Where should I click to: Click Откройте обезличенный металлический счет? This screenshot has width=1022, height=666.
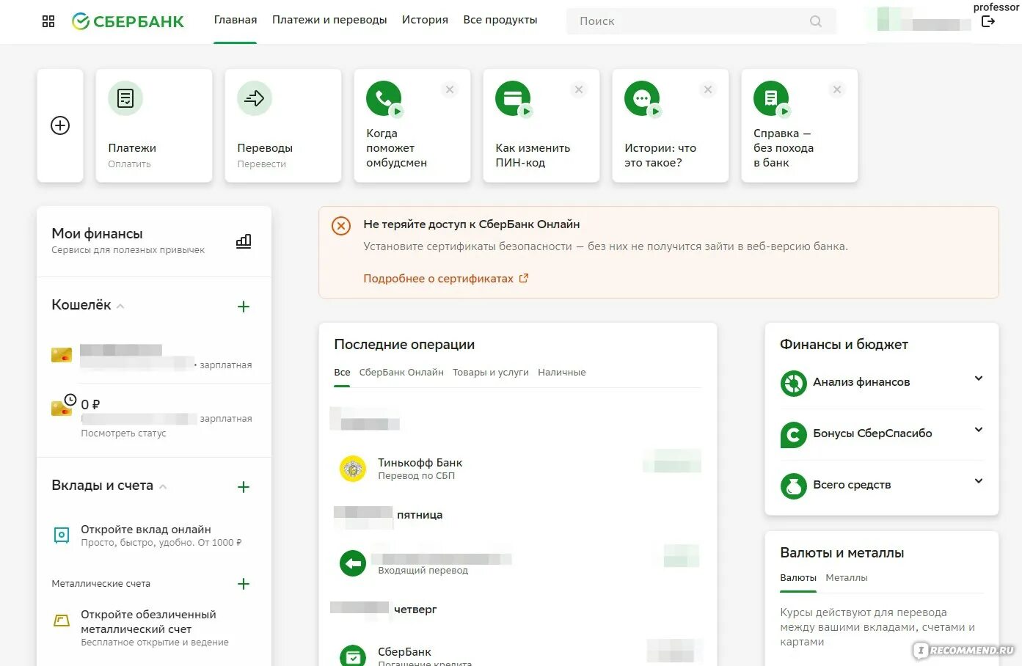(148, 622)
